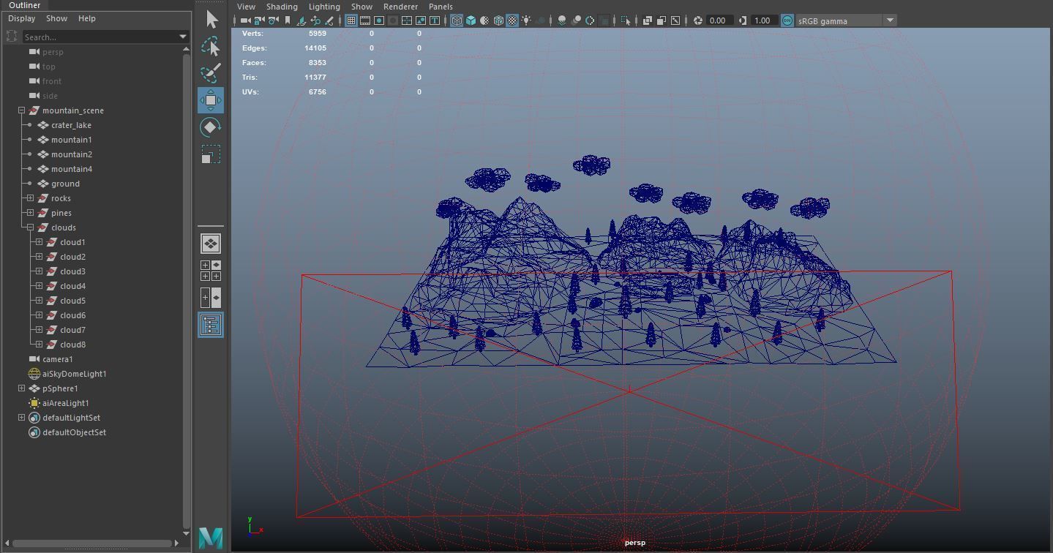Click the X-Ray Joints icon
Image resolution: width=1053 pixels, height=553 pixels.
pyautogui.click(x=675, y=20)
